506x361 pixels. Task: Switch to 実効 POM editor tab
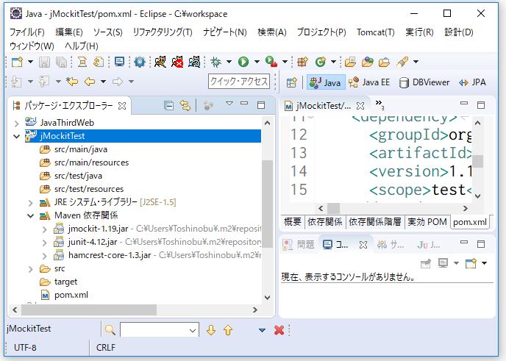[427, 221]
